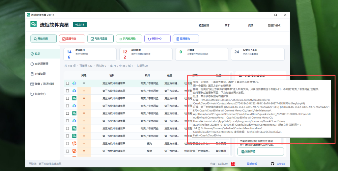Screen dimensions: 338x171
Task: Click 关于 in the header
Action: click(227, 25)
